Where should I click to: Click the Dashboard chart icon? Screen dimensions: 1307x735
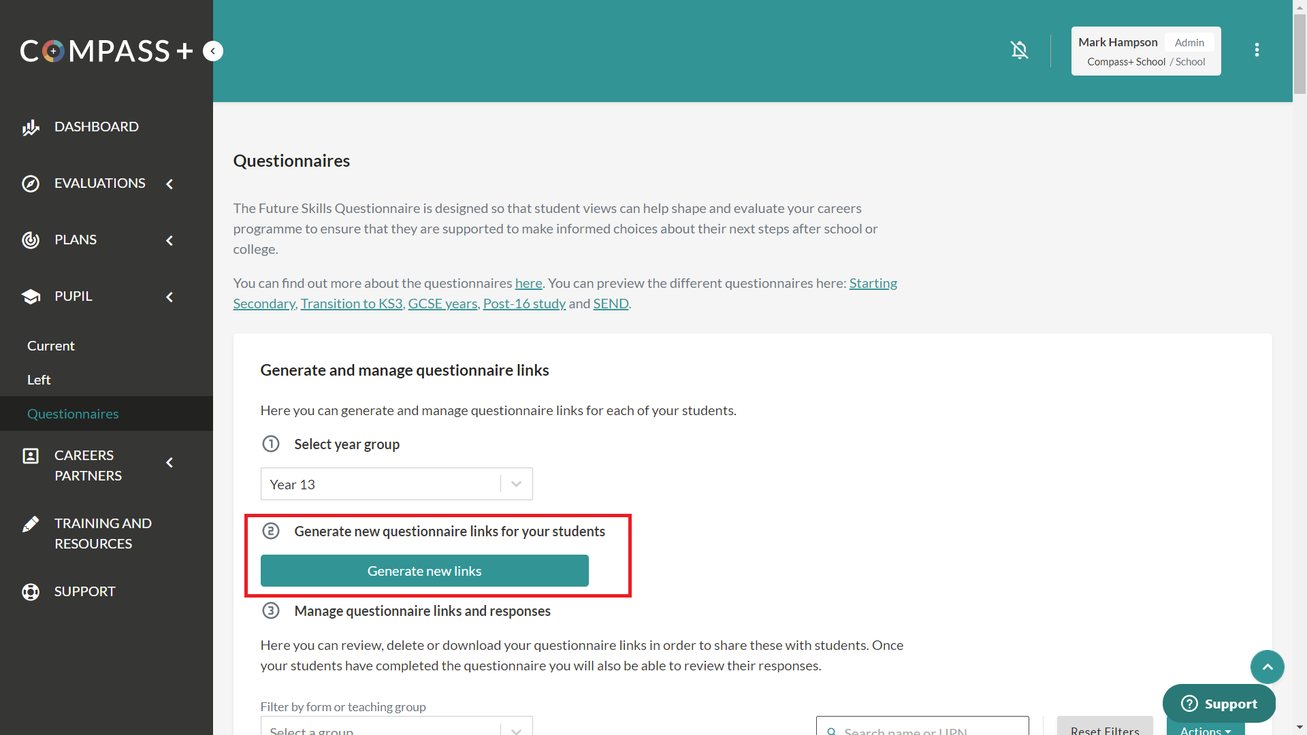[31, 127]
